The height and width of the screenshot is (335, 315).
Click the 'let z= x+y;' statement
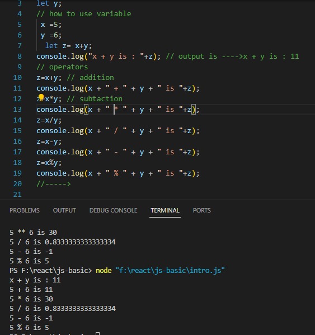click(x=68, y=46)
